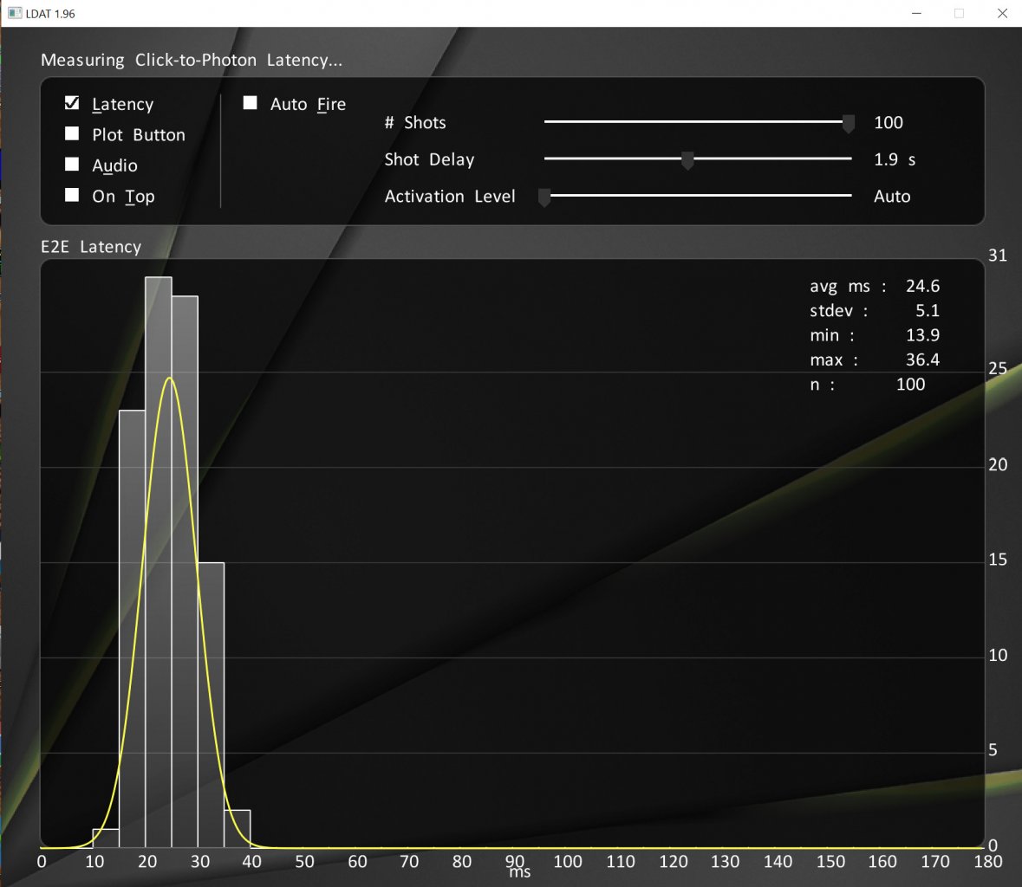This screenshot has width=1022, height=887.
Task: Click the # Shots slider handle
Action: [848, 123]
